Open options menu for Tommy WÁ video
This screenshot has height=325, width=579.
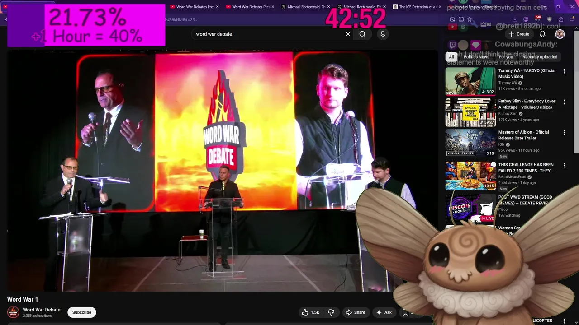click(x=564, y=71)
